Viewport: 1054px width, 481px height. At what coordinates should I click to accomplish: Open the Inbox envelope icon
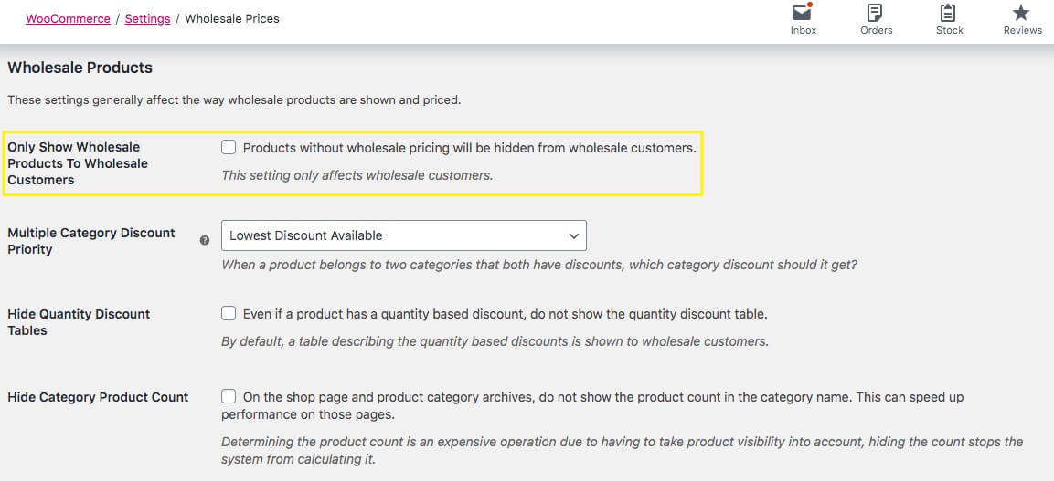click(x=802, y=13)
